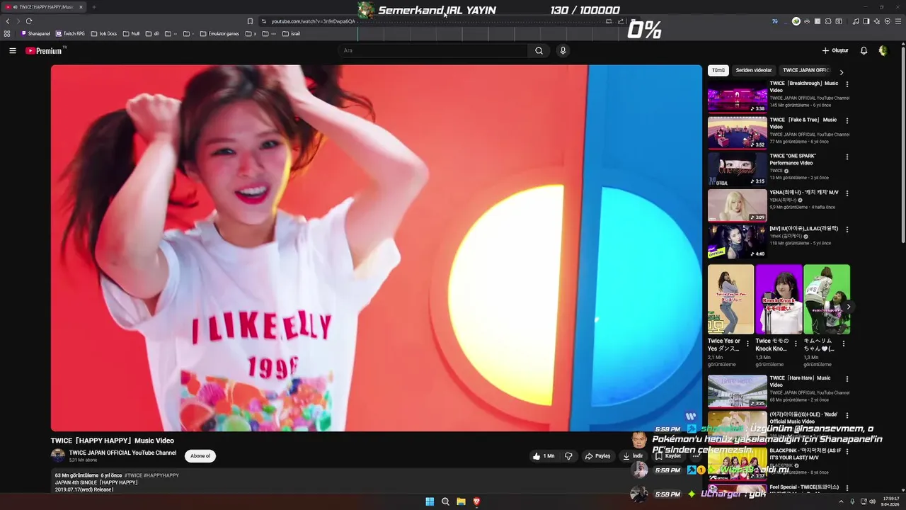Open TWICE ONE SPARK Performance Video title

(x=793, y=159)
